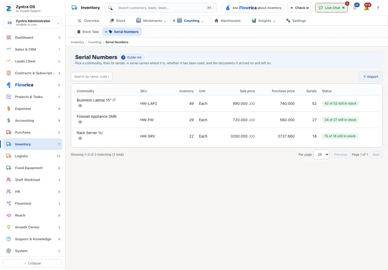Open the Settings tab in Inventory
Viewport: 388px width, 270px height.
click(296, 21)
